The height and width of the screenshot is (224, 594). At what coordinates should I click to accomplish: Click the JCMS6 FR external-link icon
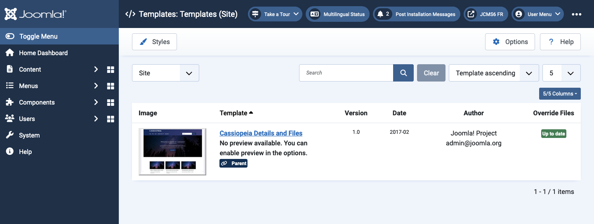[471, 14]
